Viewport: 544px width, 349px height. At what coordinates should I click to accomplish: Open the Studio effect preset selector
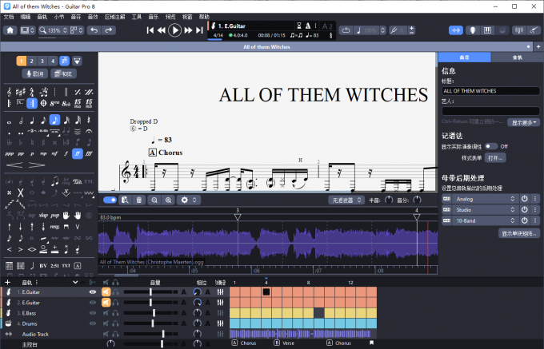point(485,208)
